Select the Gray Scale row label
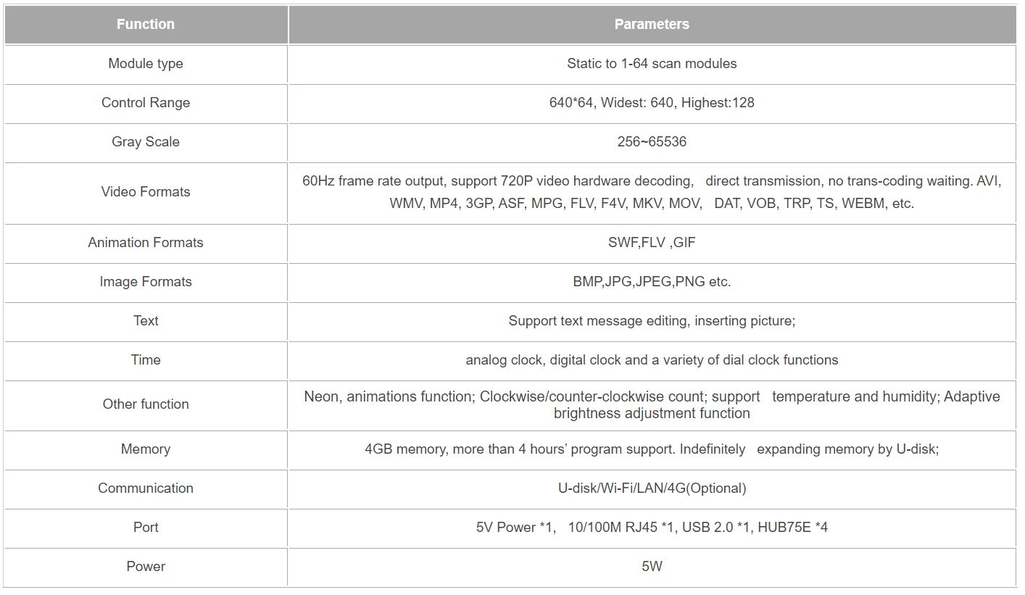This screenshot has height=595, width=1025. pos(146,142)
